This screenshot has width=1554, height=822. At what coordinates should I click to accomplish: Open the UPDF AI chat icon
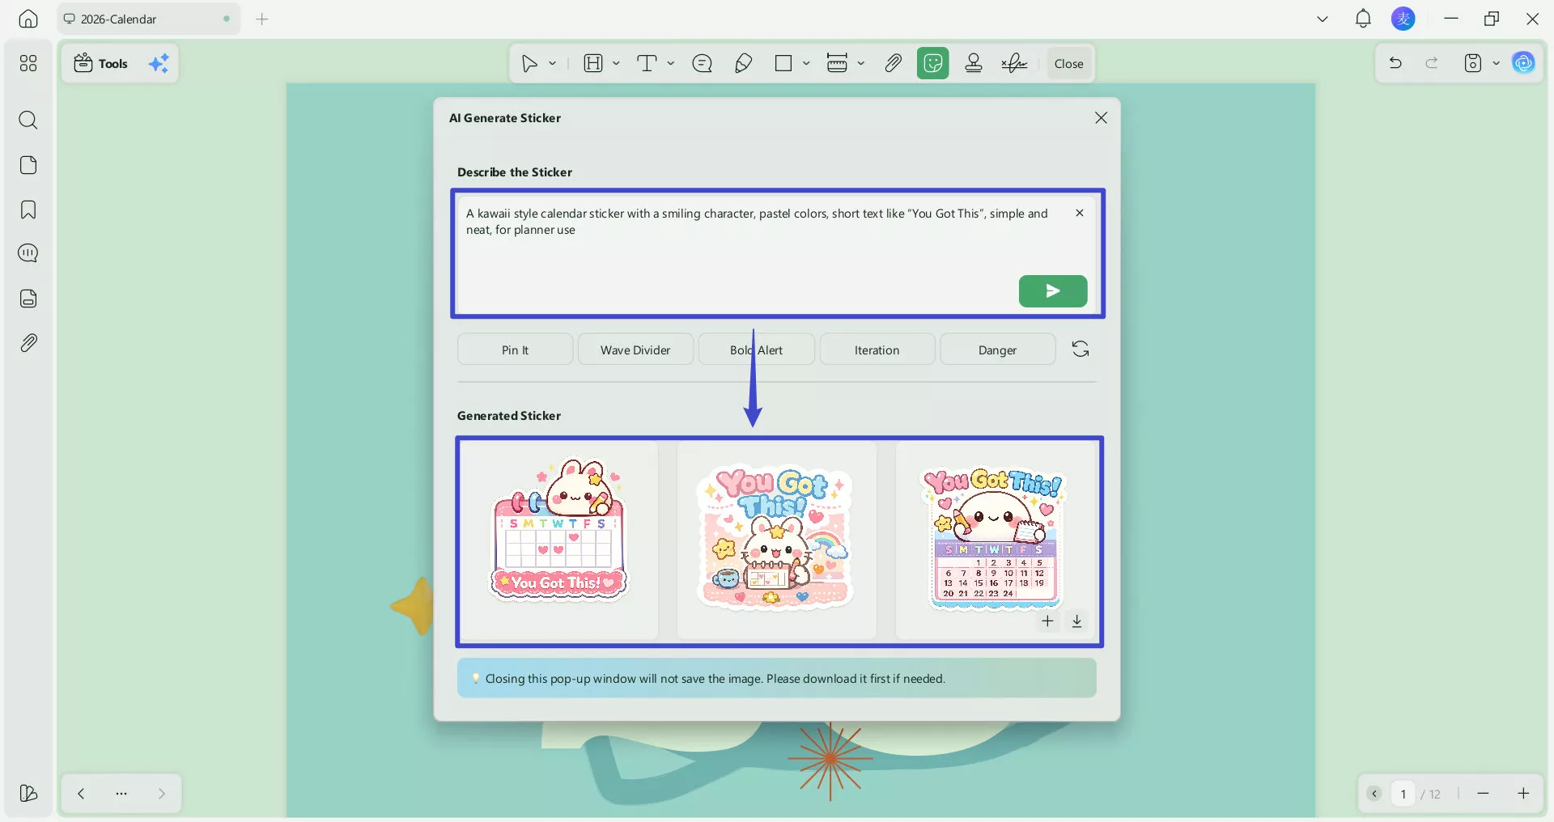click(1524, 63)
